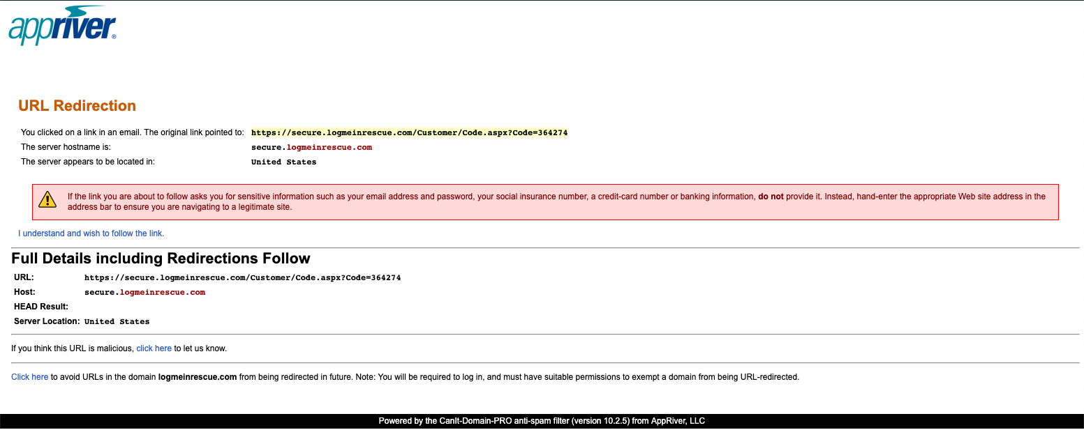1084x430 pixels.
Task: Click the 'URL Redirection' heading
Action: 77,106
